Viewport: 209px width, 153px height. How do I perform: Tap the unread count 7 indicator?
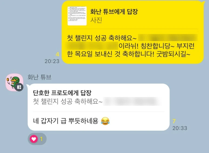coord(174,121)
